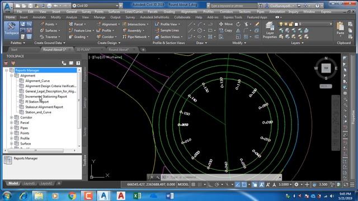Click the ViewCube TOP face
Screen dimensions: 358x201
[x=326, y=68]
